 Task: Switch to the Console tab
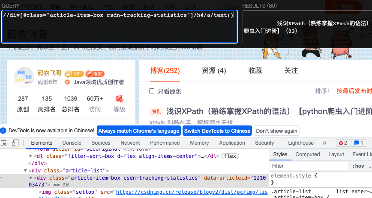coord(72,143)
